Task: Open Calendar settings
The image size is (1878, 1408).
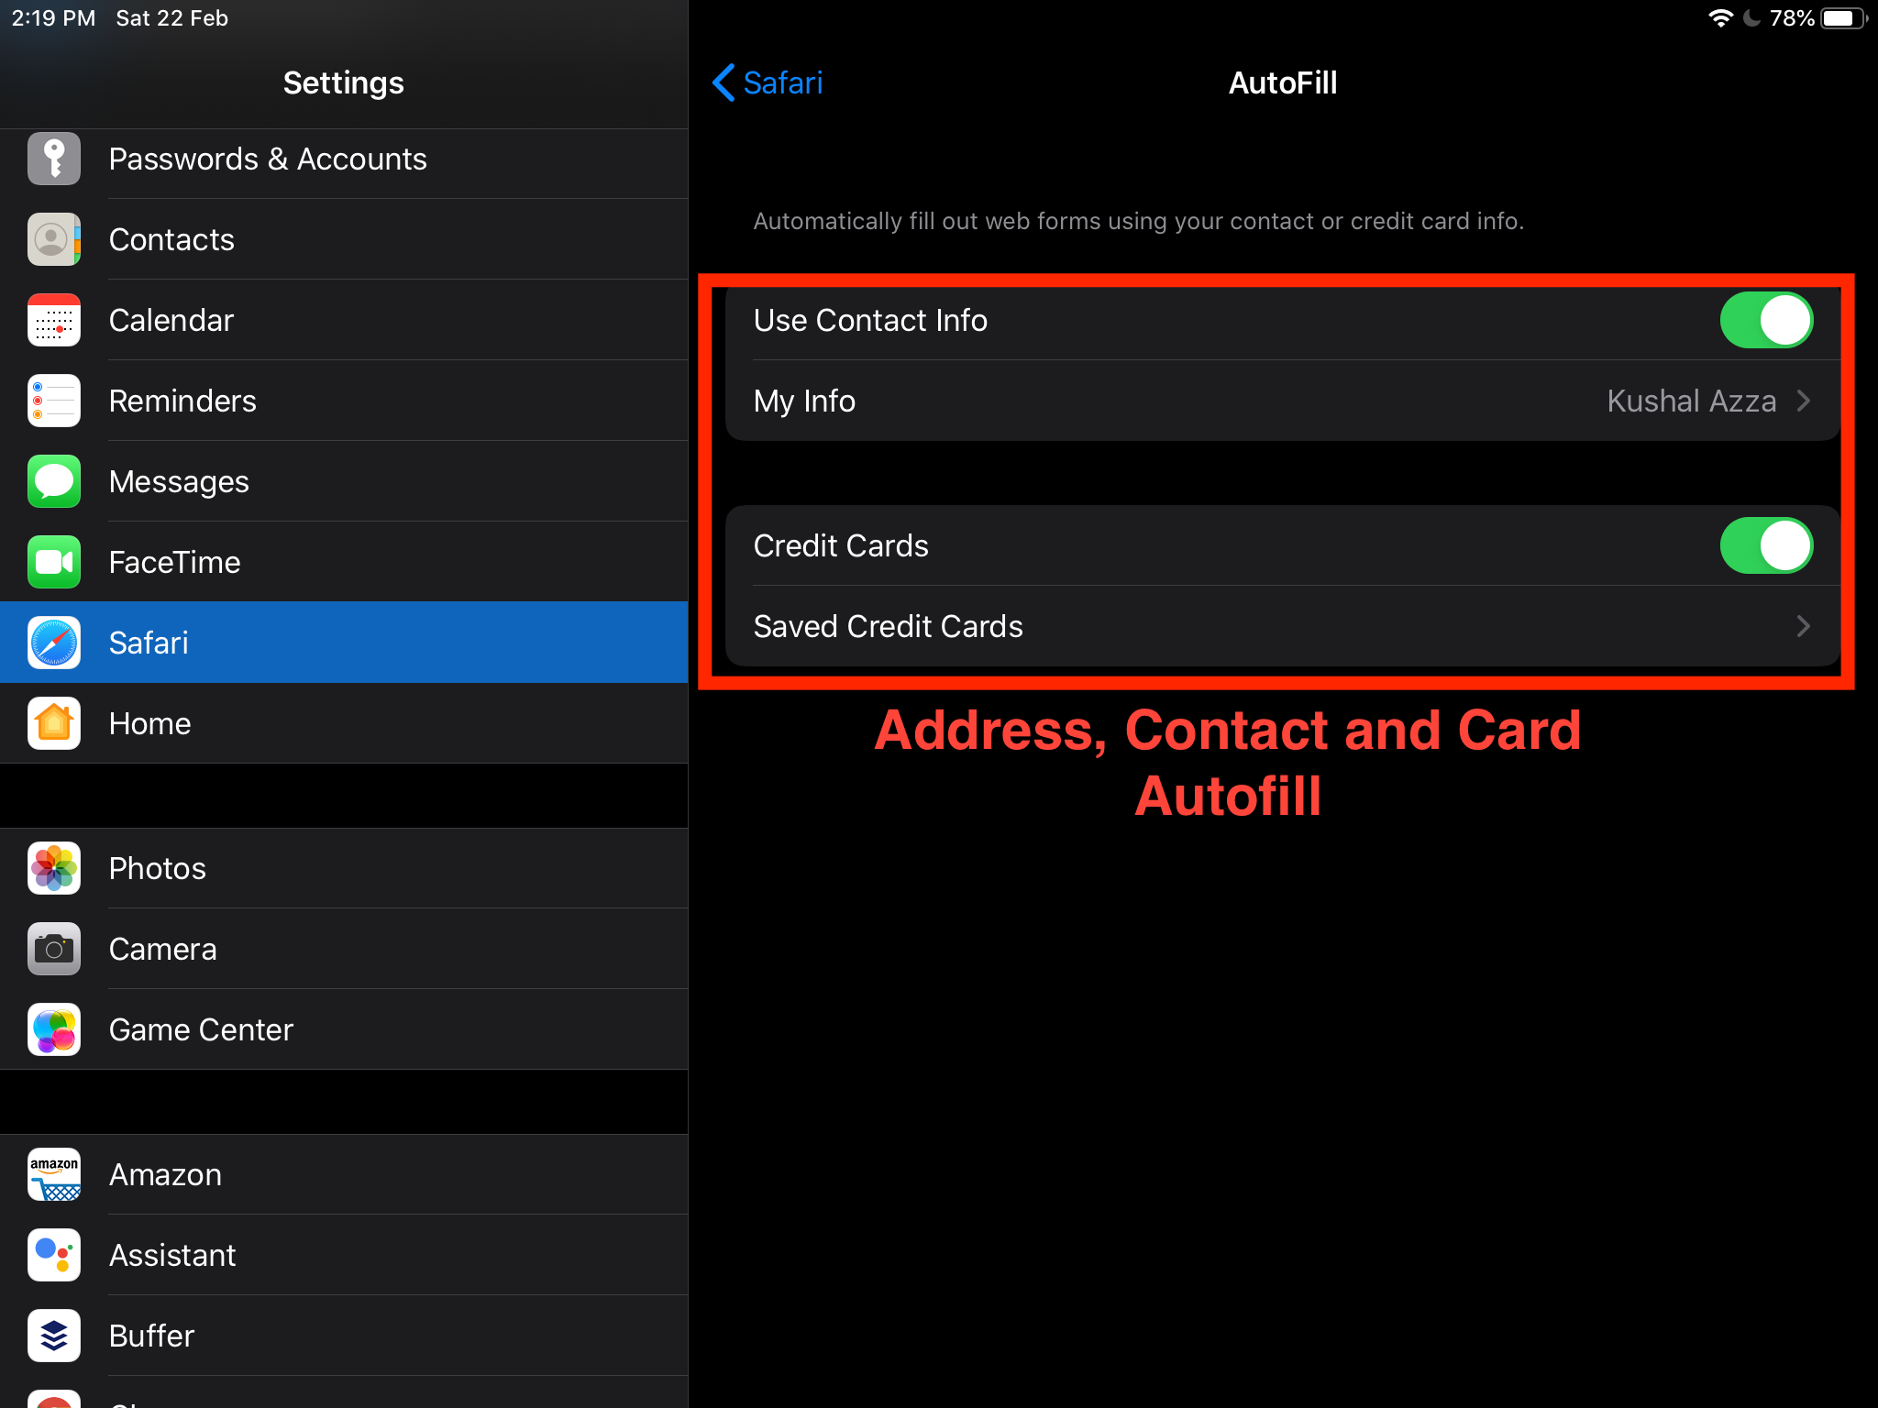Action: coord(344,320)
